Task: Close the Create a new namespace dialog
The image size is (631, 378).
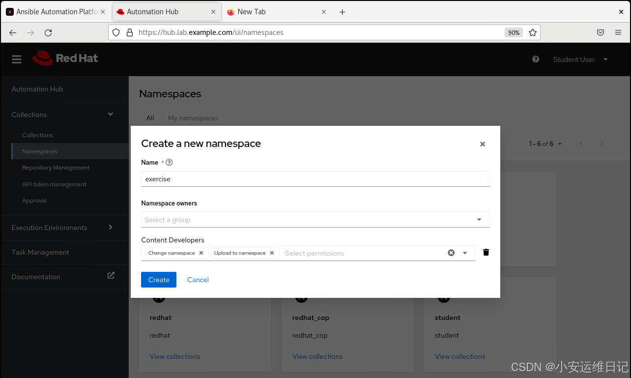Action: pos(483,144)
